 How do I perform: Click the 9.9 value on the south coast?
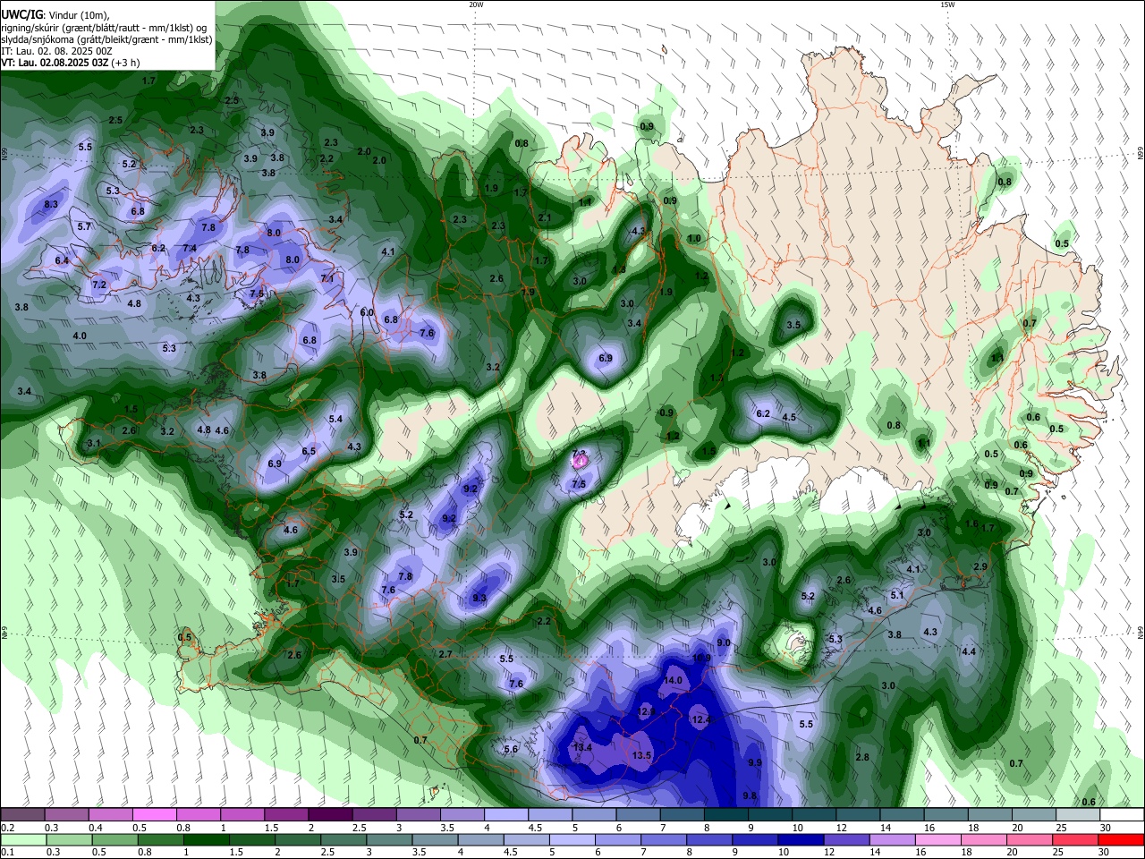(754, 762)
